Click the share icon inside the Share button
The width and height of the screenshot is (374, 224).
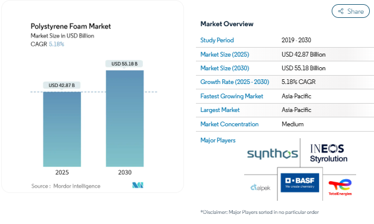coord(341,11)
